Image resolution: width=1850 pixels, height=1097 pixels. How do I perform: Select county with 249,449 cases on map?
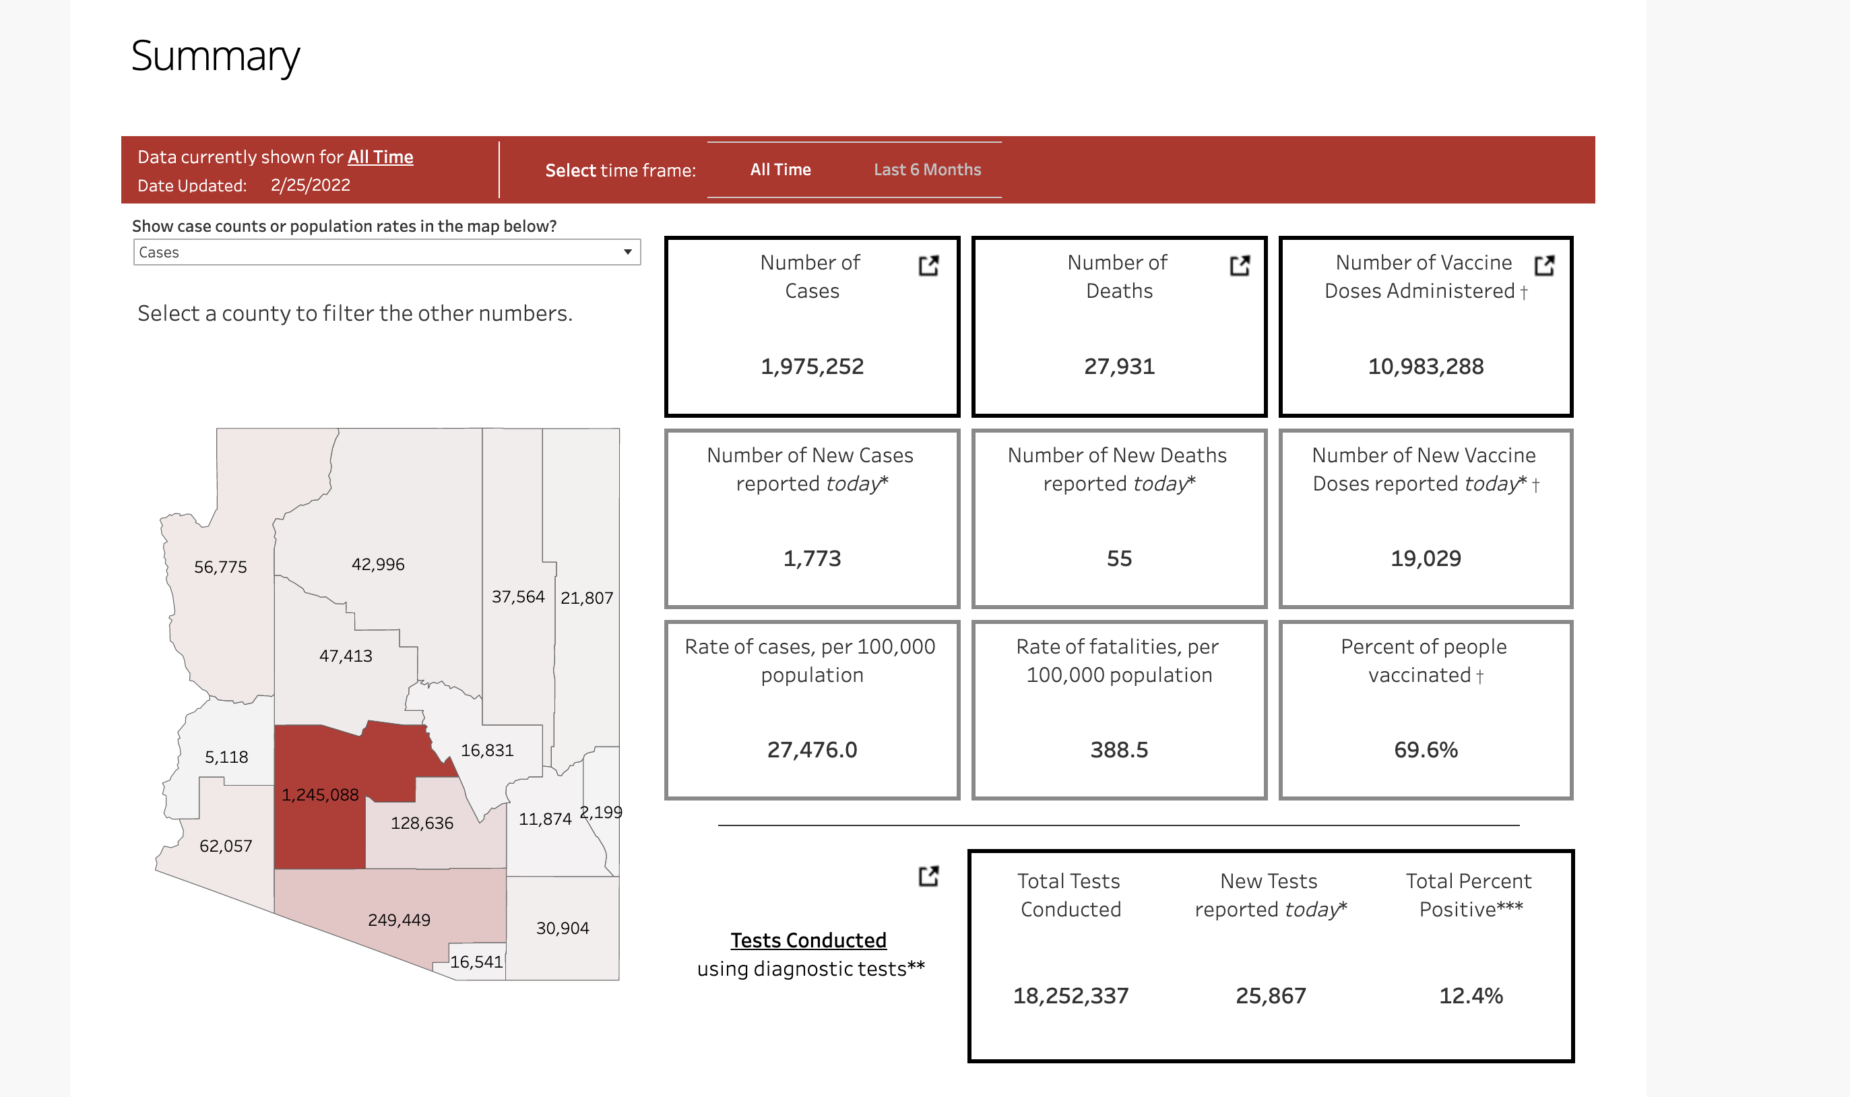[x=398, y=920]
